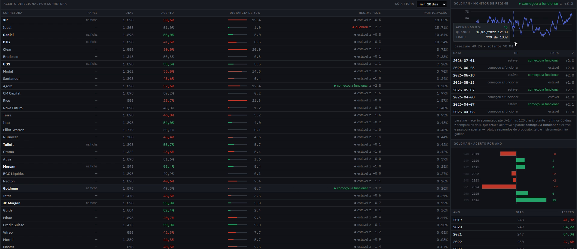Select the Itau broker row

click(x=225, y=123)
